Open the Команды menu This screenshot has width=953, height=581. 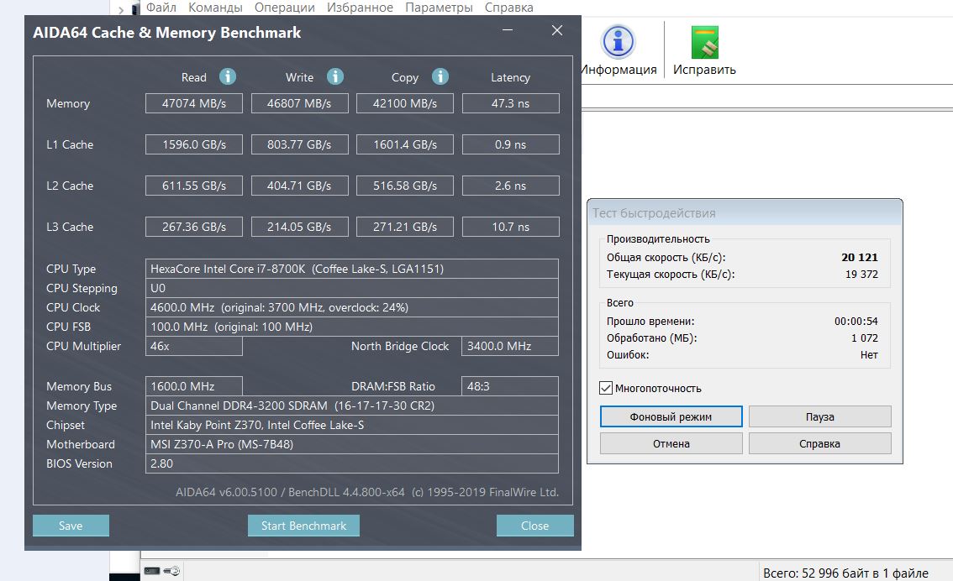(215, 8)
